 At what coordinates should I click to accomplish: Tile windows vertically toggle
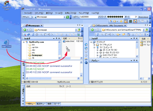[x=143, y=21]
